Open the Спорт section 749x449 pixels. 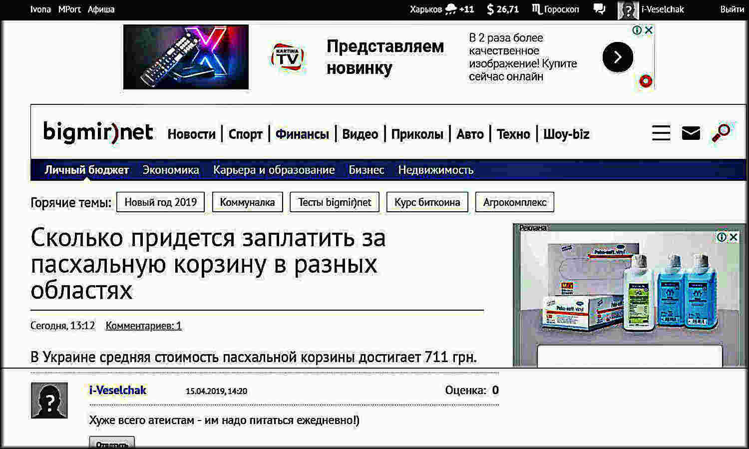(x=245, y=134)
